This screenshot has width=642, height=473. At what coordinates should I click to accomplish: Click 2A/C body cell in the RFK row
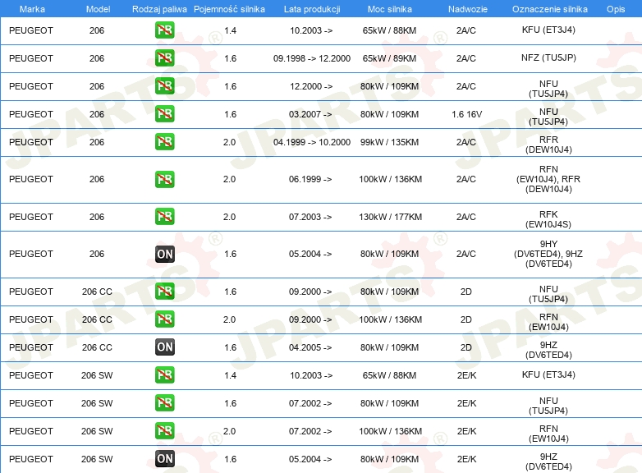click(466, 217)
